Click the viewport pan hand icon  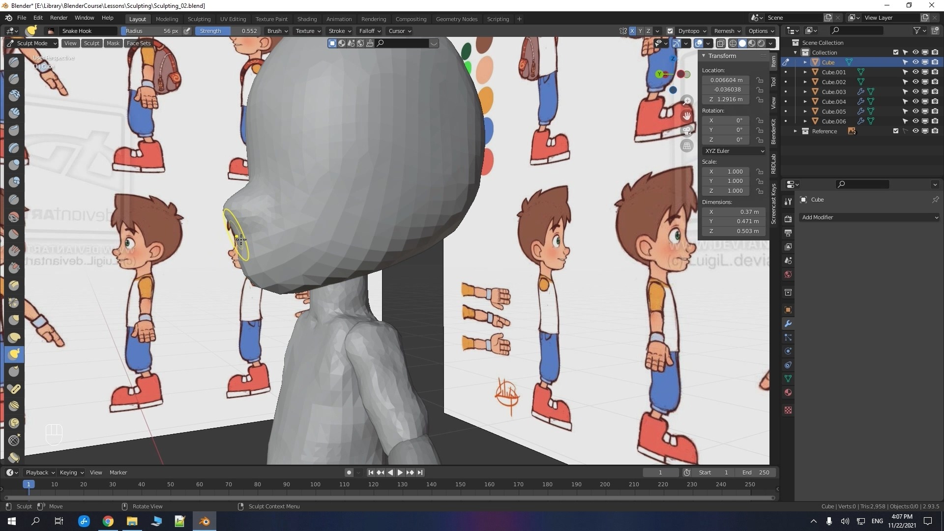click(687, 116)
